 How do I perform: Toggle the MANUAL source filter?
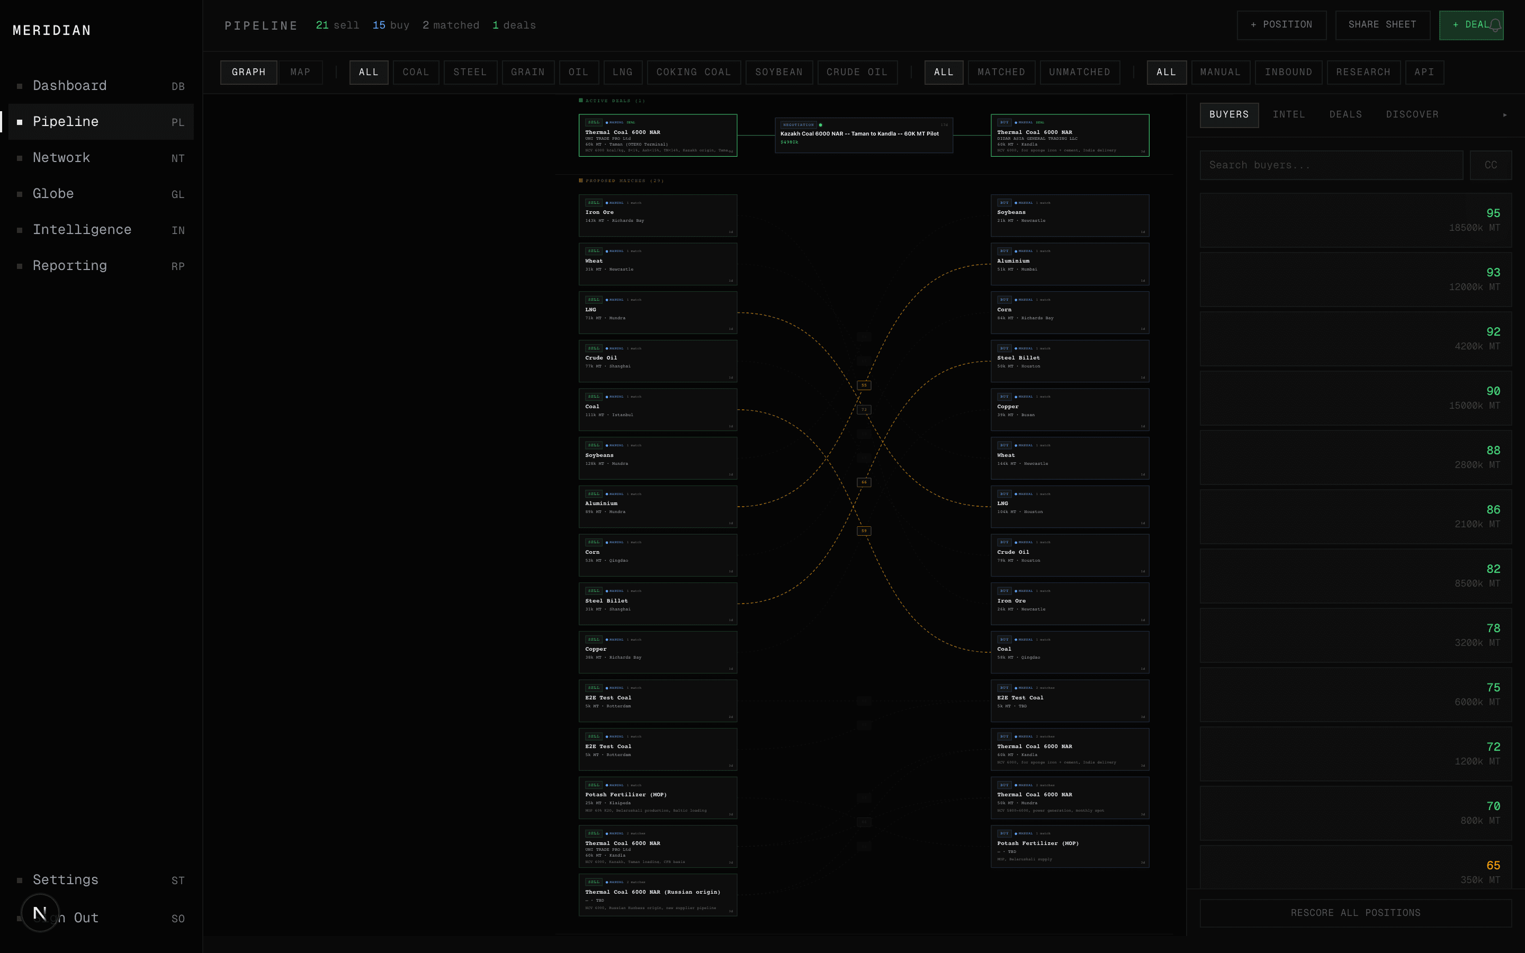click(1220, 72)
